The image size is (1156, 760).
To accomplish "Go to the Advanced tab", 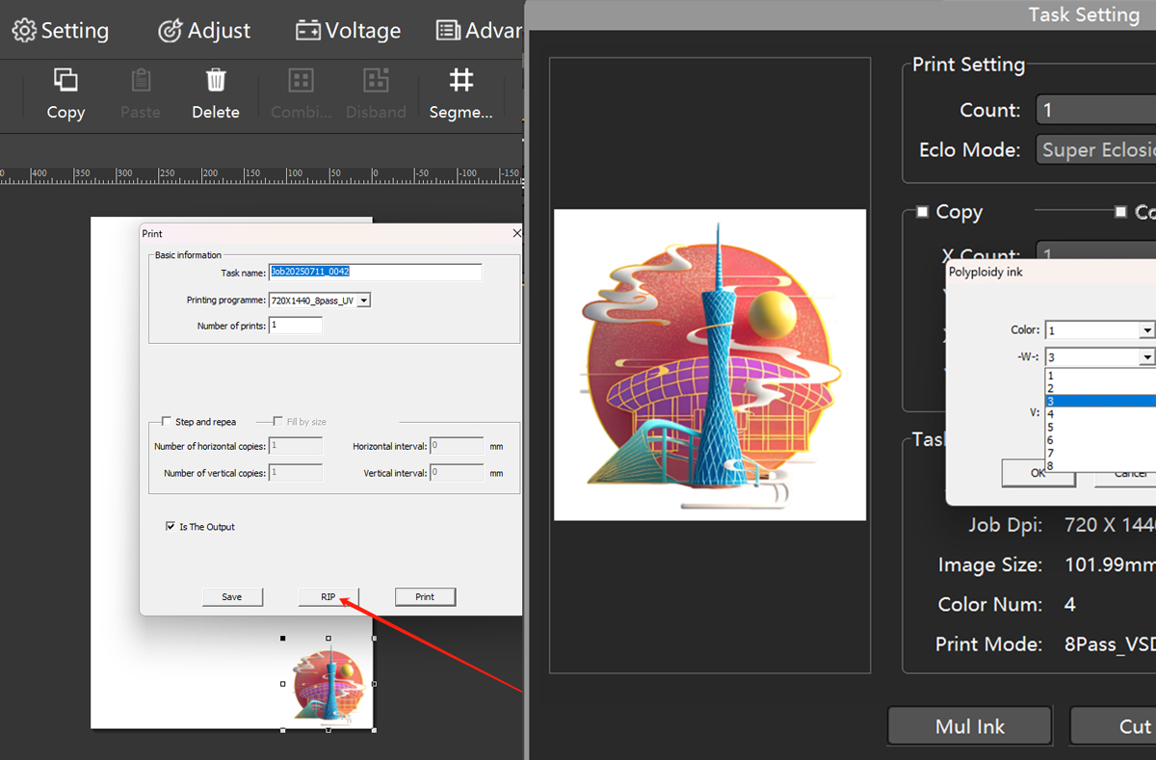I will pos(479,31).
